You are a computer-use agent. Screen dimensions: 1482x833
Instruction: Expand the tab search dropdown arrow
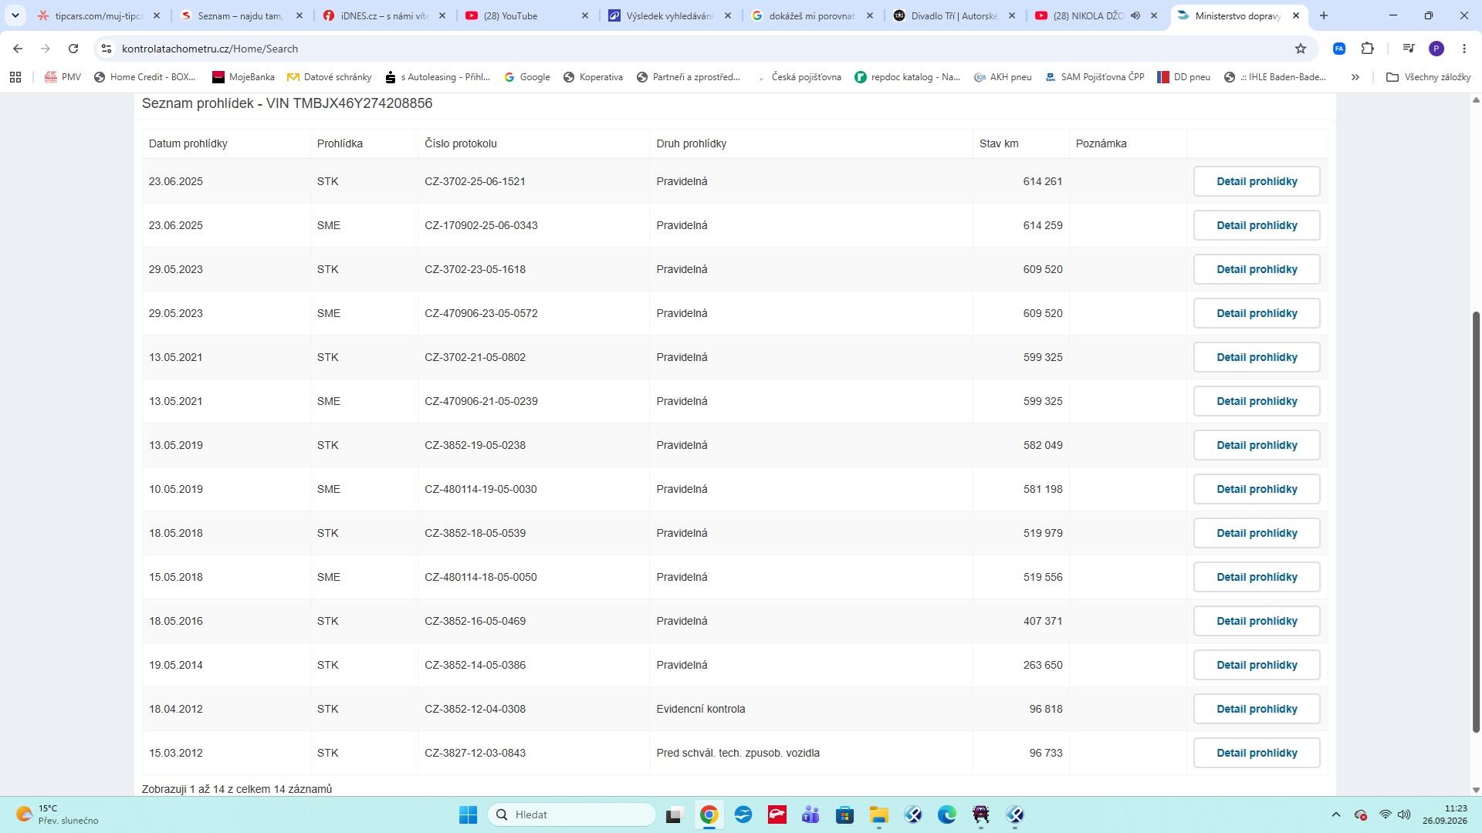[x=15, y=15]
